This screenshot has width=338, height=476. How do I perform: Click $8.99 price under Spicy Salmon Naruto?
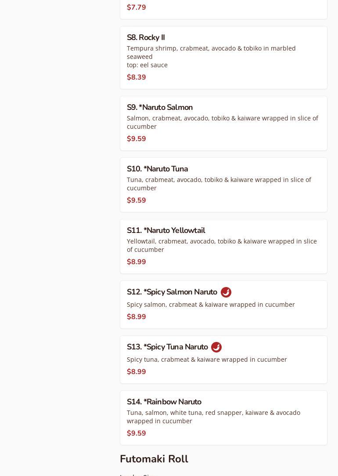click(137, 317)
